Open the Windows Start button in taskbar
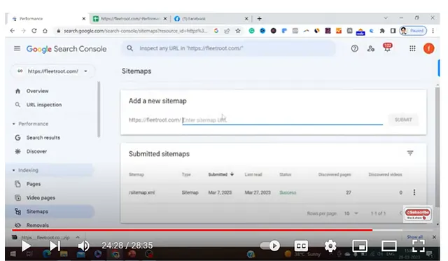448x261 pixels. (x=13, y=254)
